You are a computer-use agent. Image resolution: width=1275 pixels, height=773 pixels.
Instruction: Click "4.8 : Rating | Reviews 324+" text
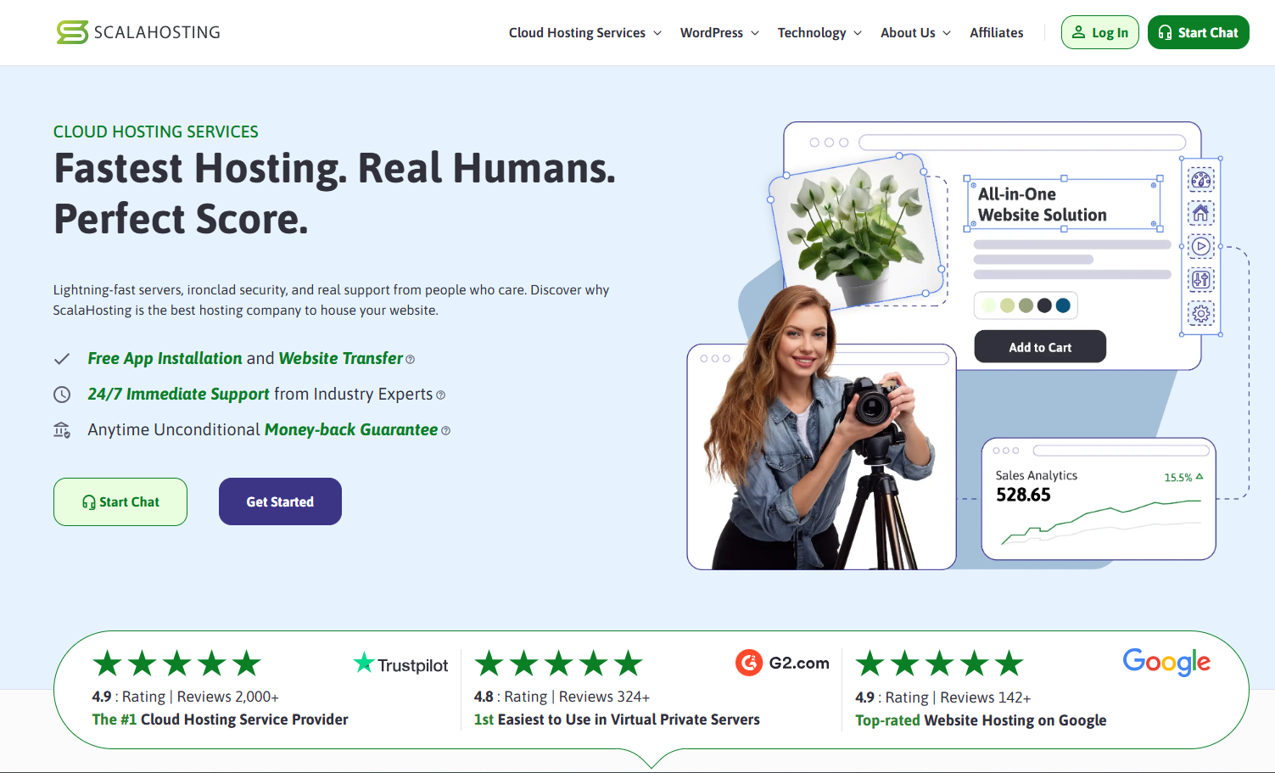click(562, 697)
